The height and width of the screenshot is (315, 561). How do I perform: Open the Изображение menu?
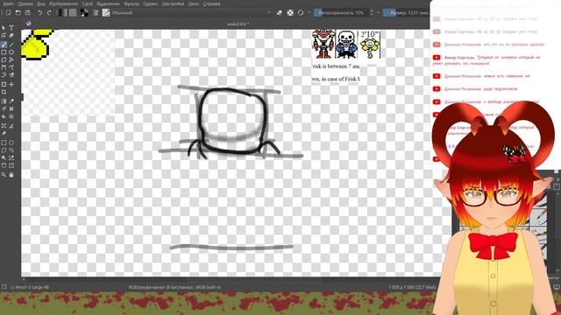click(x=63, y=3)
